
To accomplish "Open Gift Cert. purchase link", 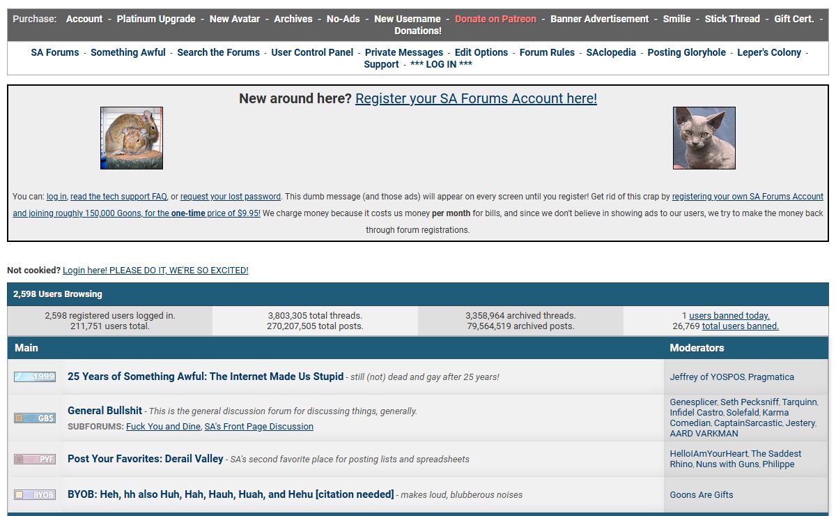I will click(x=794, y=19).
